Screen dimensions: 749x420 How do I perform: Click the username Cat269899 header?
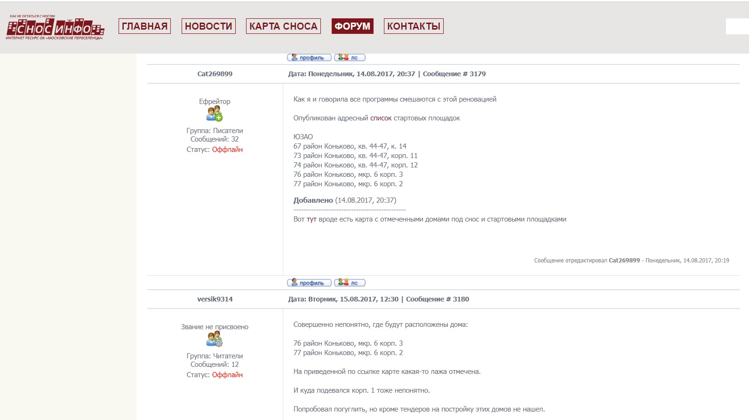pos(215,74)
